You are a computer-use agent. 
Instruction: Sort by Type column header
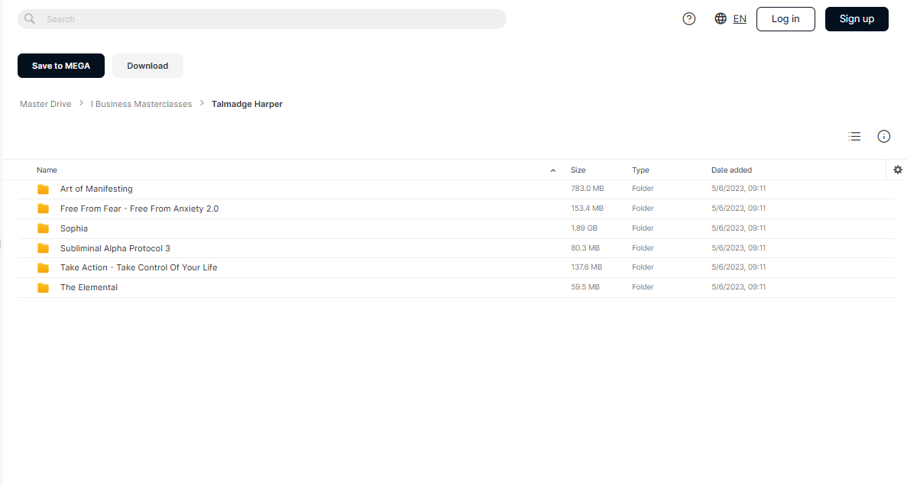point(640,170)
